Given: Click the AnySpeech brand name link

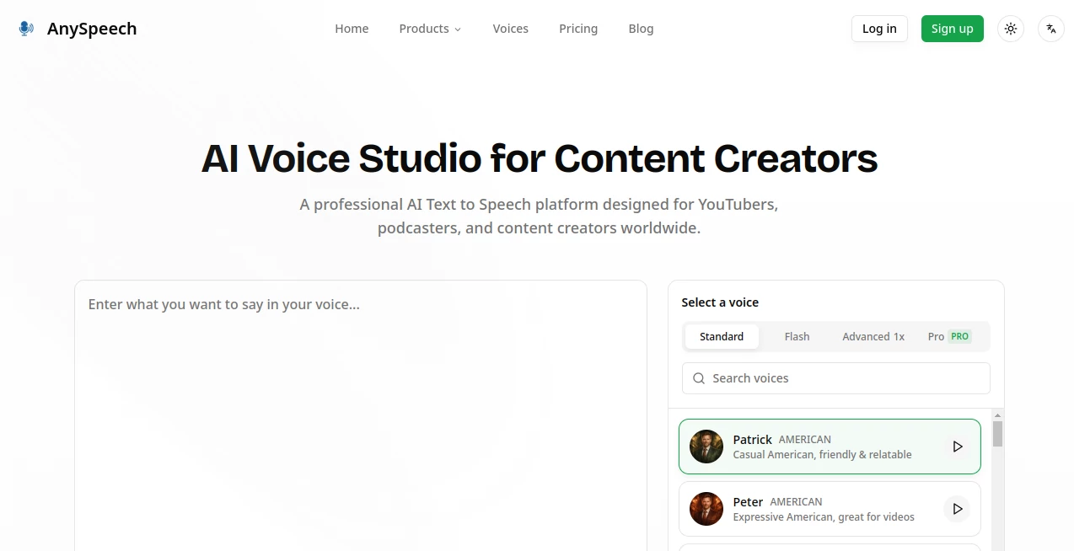Looking at the screenshot, I should click(x=92, y=29).
